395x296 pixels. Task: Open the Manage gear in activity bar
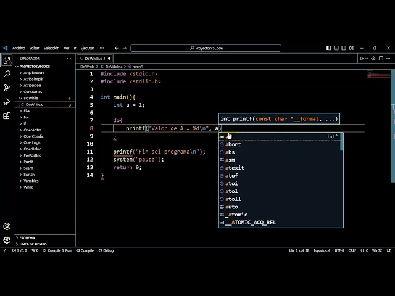point(7,240)
